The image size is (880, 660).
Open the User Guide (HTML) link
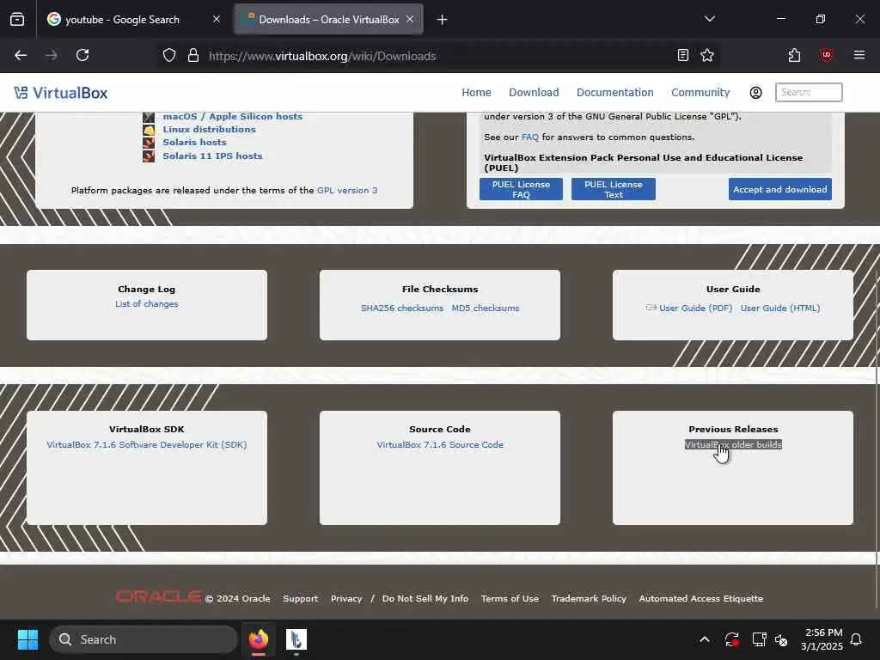779,309
